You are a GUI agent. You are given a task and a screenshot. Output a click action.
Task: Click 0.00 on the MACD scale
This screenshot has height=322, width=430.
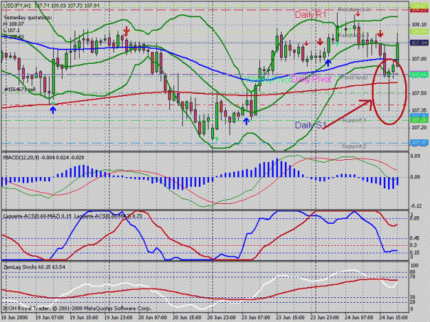point(415,177)
